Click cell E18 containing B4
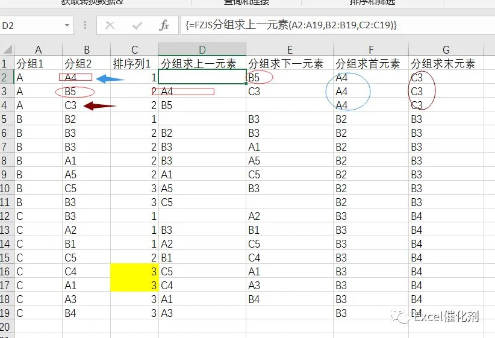 click(290, 299)
